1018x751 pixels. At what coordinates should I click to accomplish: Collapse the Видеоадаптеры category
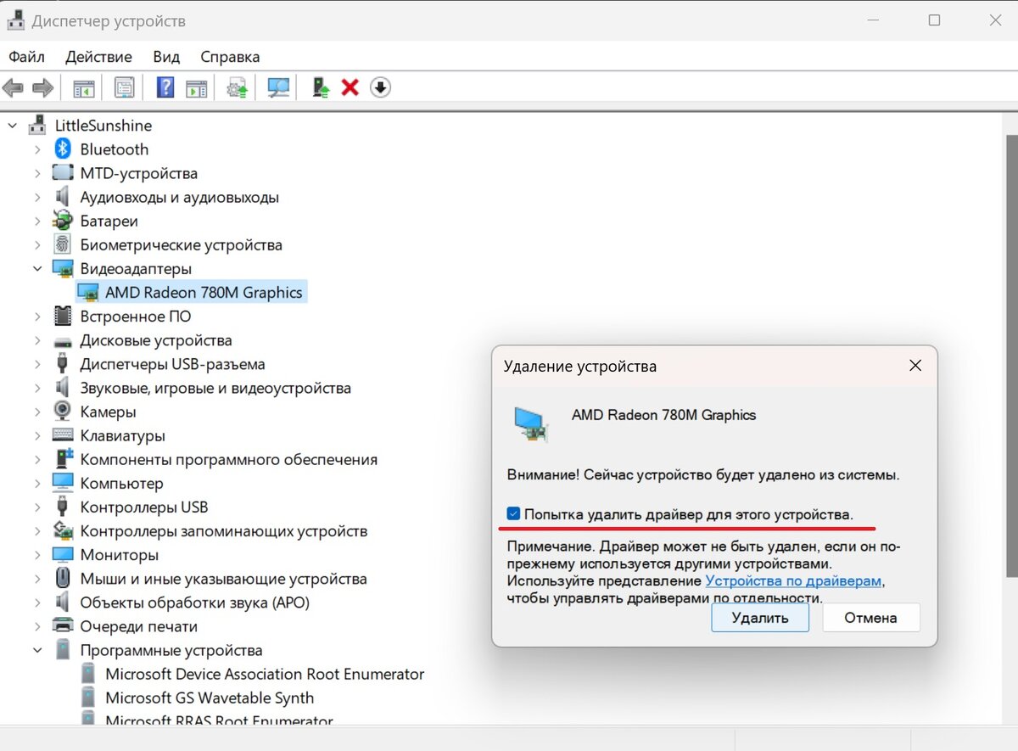(x=37, y=268)
